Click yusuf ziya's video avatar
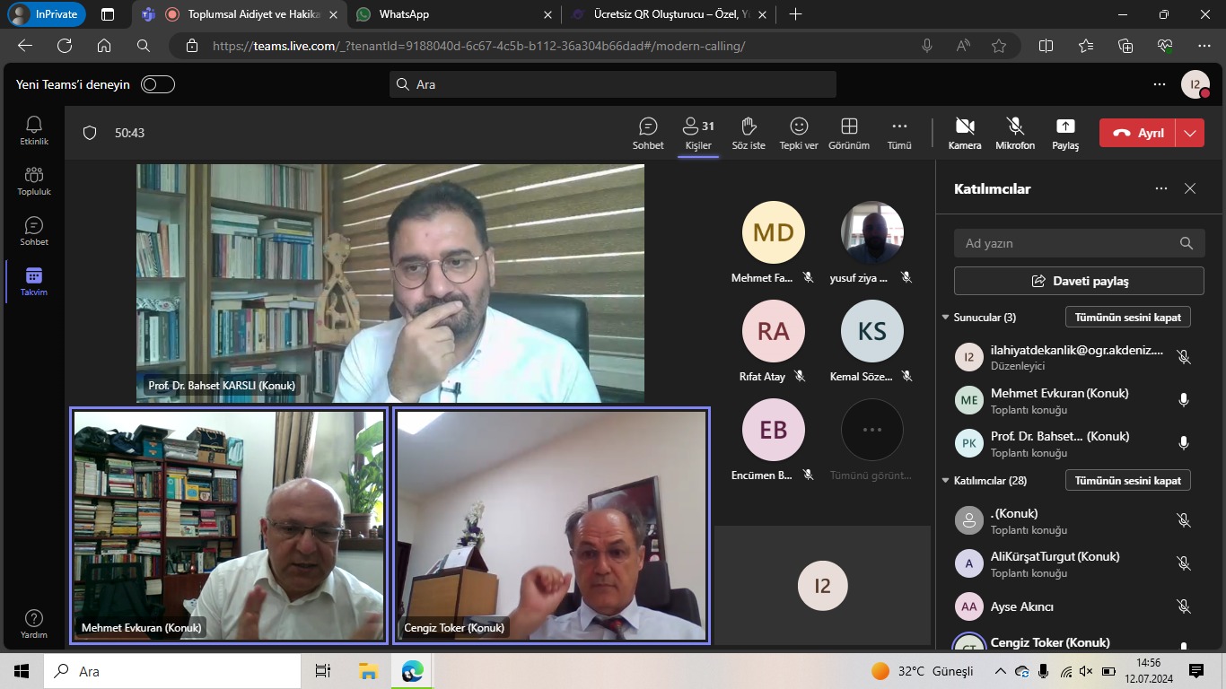 (871, 232)
